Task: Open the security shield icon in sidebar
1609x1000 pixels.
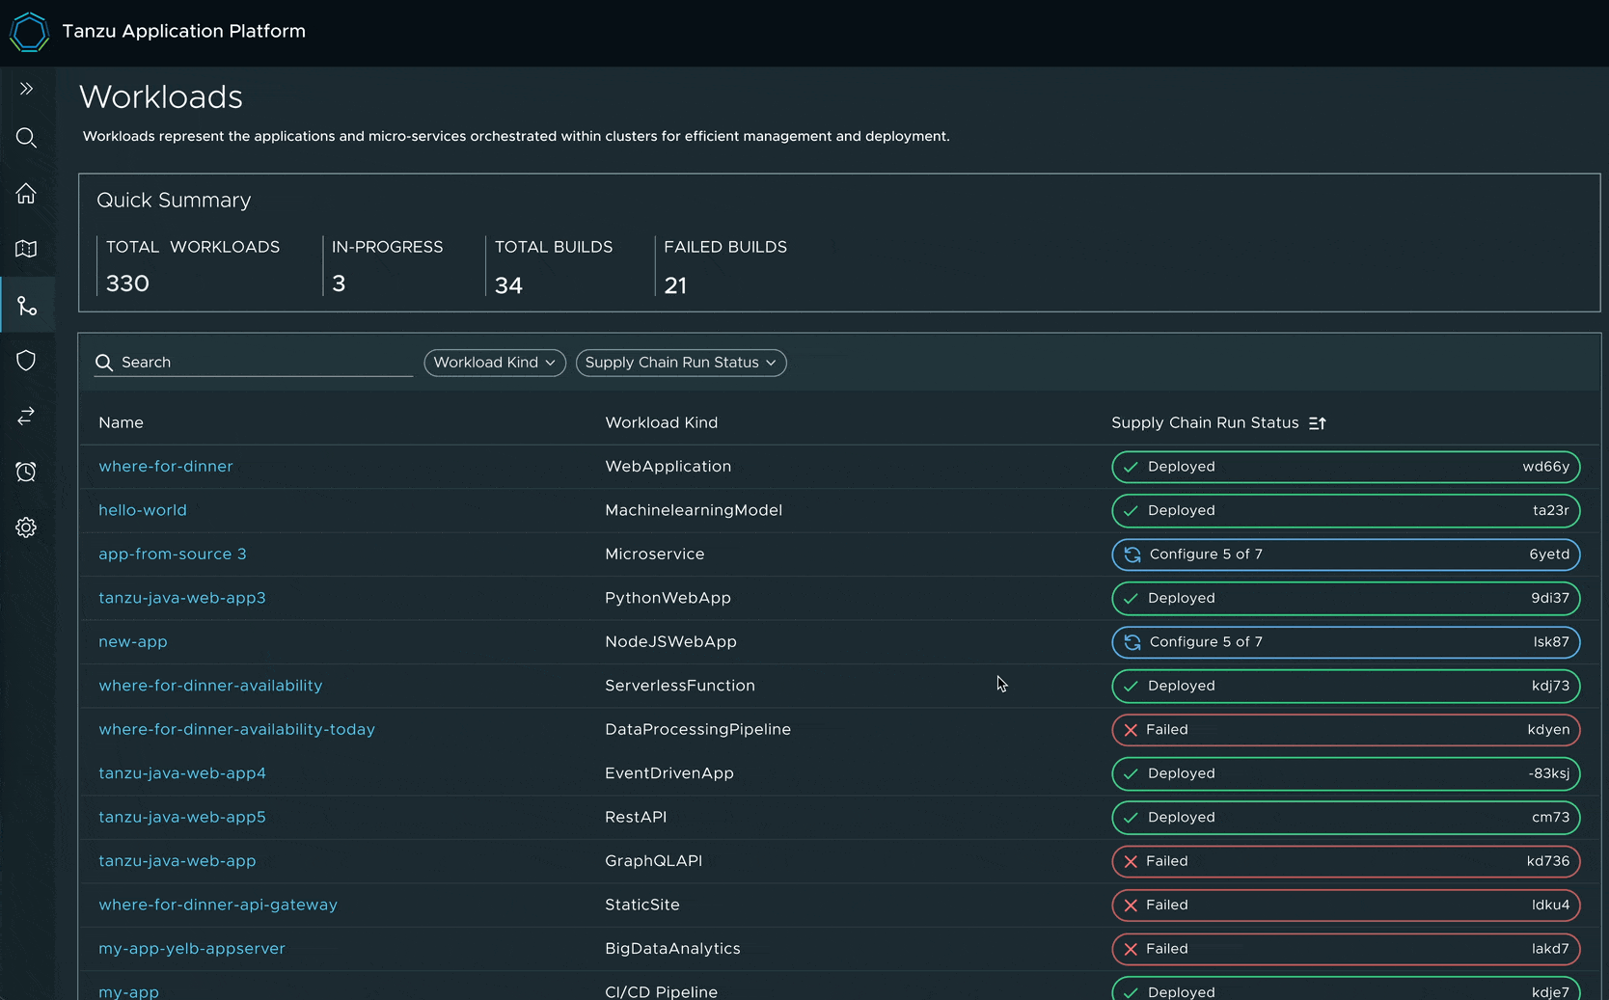Action: 26,361
